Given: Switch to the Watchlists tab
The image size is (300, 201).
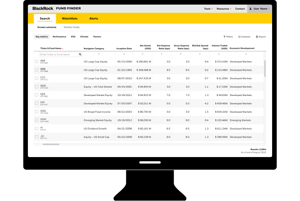Looking at the screenshot, I should pyautogui.click(x=69, y=18).
